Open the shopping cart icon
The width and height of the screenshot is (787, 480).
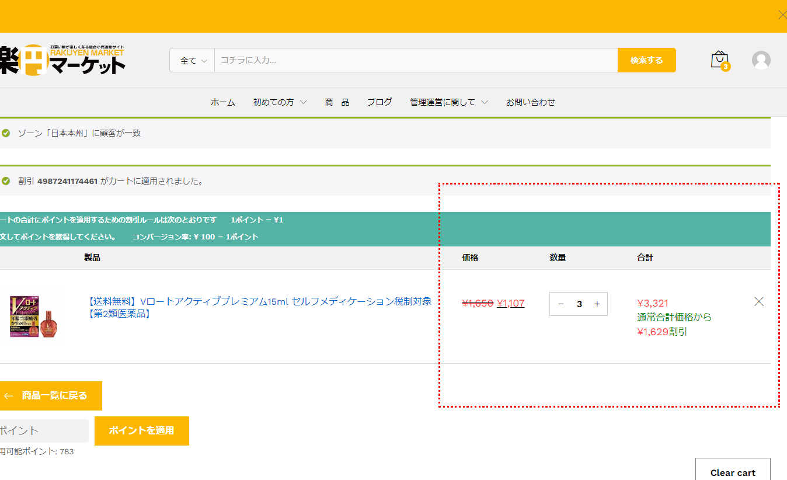[x=719, y=60]
